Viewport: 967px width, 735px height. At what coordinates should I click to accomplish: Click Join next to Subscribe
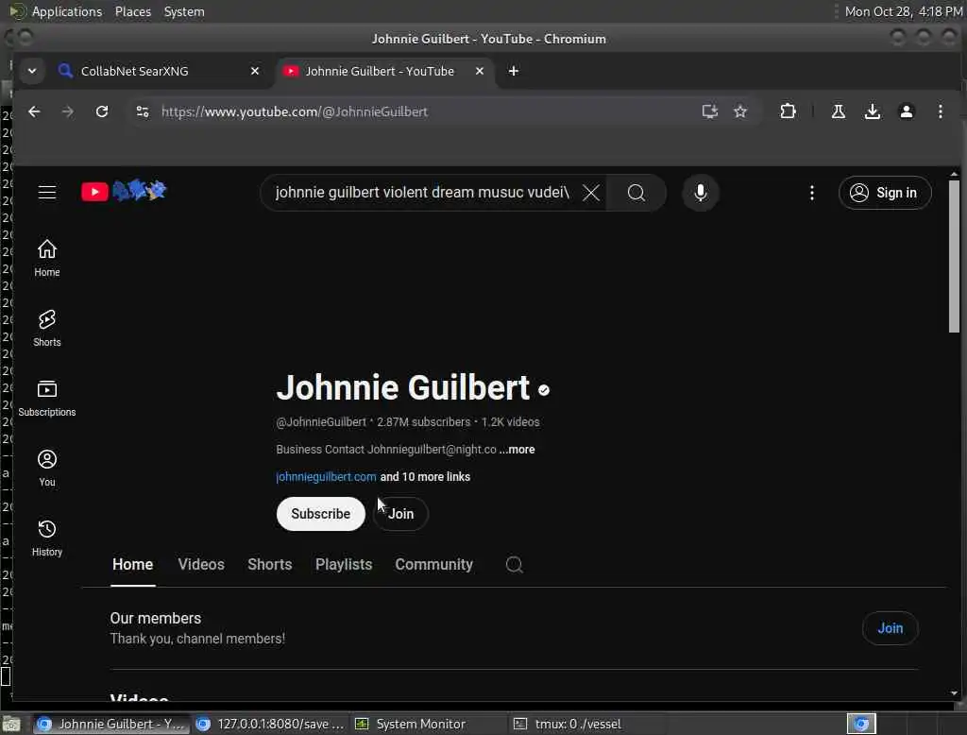(400, 513)
